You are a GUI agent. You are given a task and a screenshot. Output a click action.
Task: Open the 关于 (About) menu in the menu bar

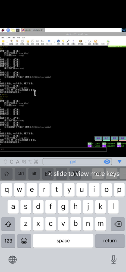(x=23, y=37)
